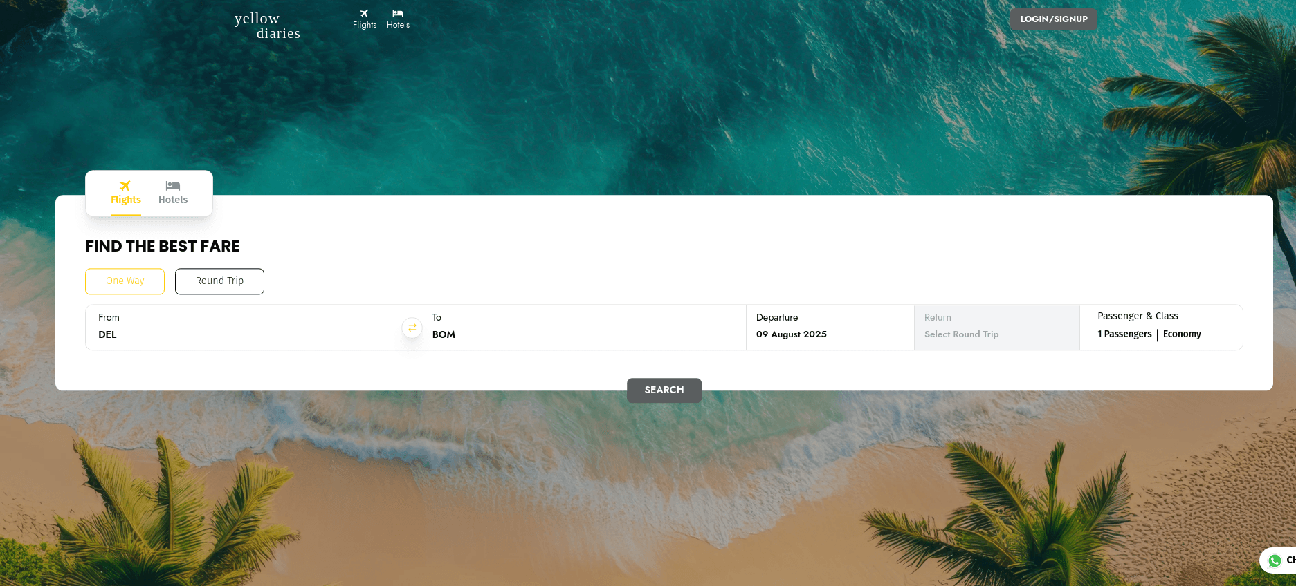Swap From and To cities icon

tap(412, 328)
